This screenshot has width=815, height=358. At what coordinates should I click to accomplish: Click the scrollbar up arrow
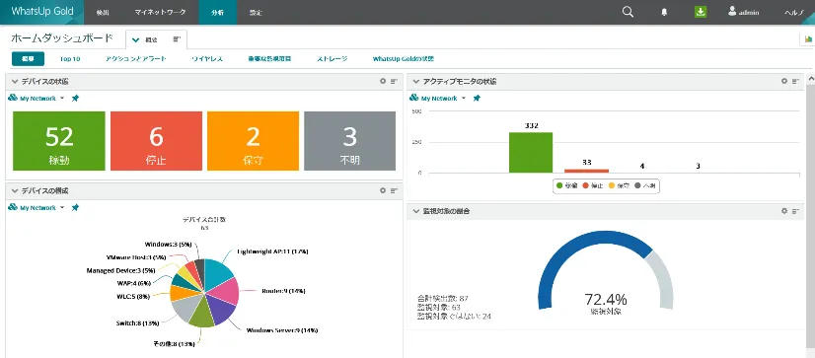[810, 79]
